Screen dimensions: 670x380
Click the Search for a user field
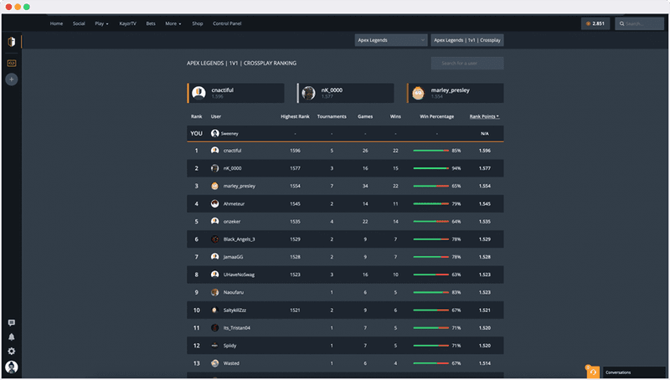pos(467,63)
